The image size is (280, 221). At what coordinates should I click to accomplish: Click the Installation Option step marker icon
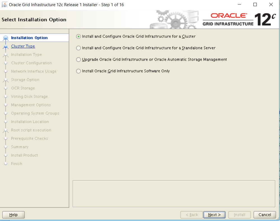(6, 38)
